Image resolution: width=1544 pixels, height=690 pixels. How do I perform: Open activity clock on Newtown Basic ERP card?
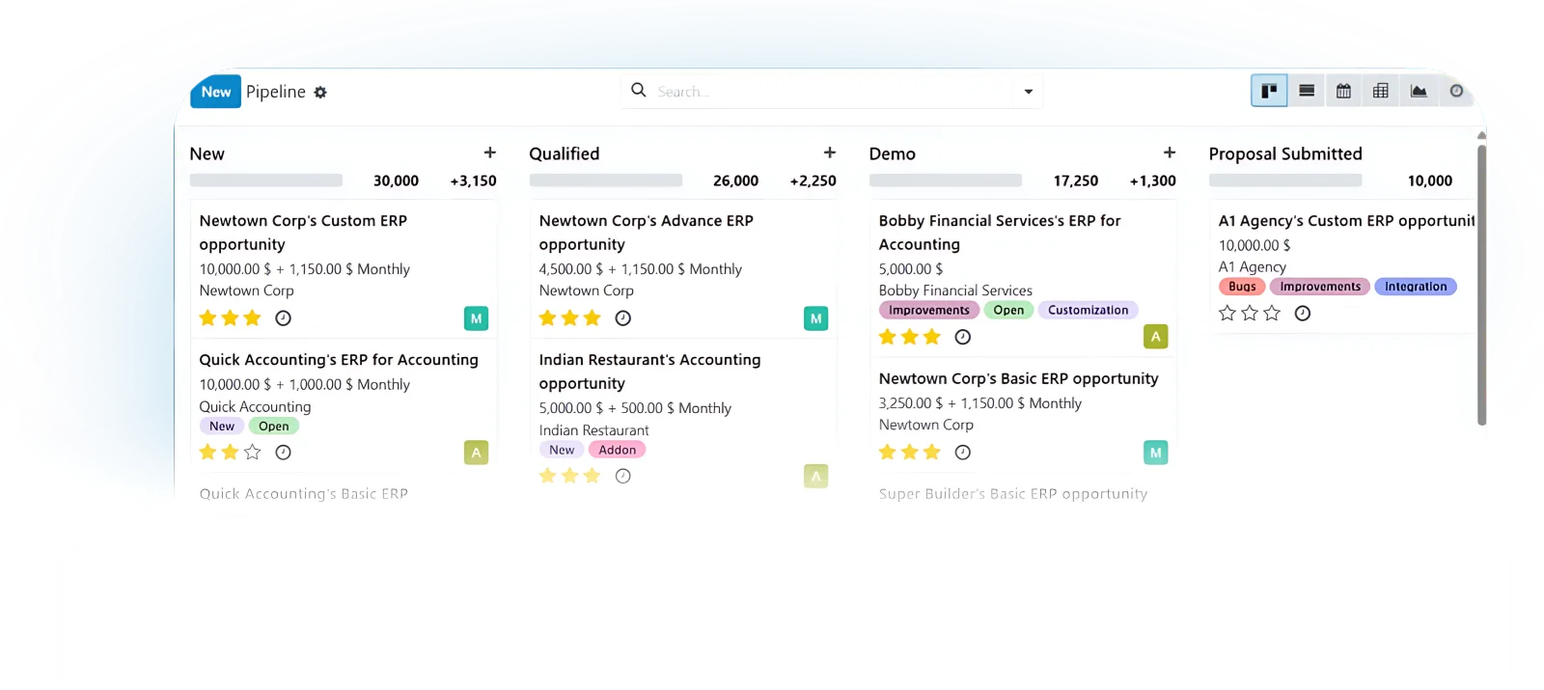[x=963, y=453]
